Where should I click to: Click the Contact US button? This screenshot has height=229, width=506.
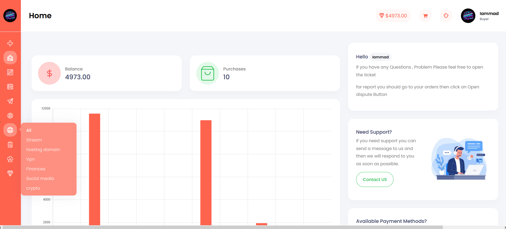pyautogui.click(x=375, y=179)
